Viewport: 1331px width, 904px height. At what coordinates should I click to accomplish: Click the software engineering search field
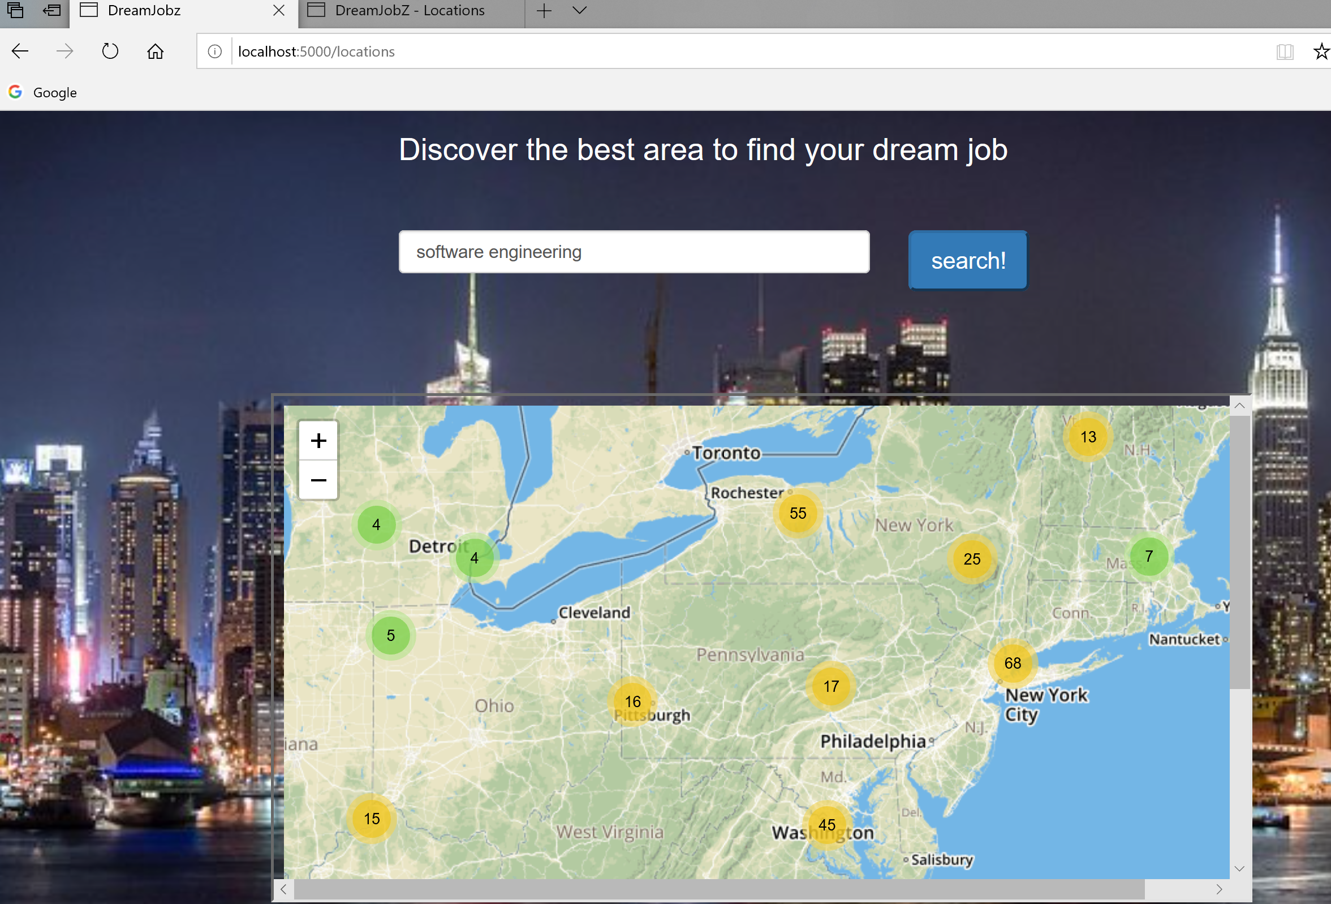(634, 252)
